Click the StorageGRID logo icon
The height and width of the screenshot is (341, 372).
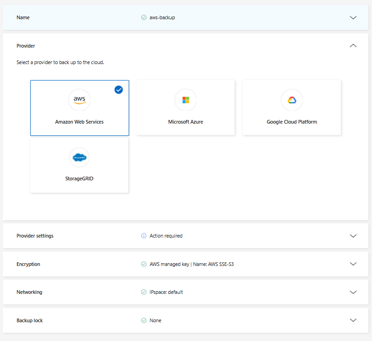click(79, 157)
